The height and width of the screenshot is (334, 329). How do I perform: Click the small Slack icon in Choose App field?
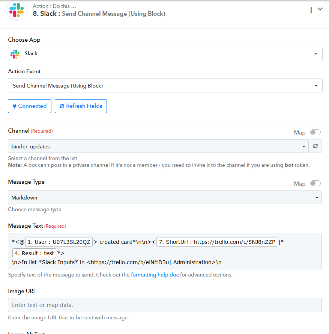coord(15,54)
